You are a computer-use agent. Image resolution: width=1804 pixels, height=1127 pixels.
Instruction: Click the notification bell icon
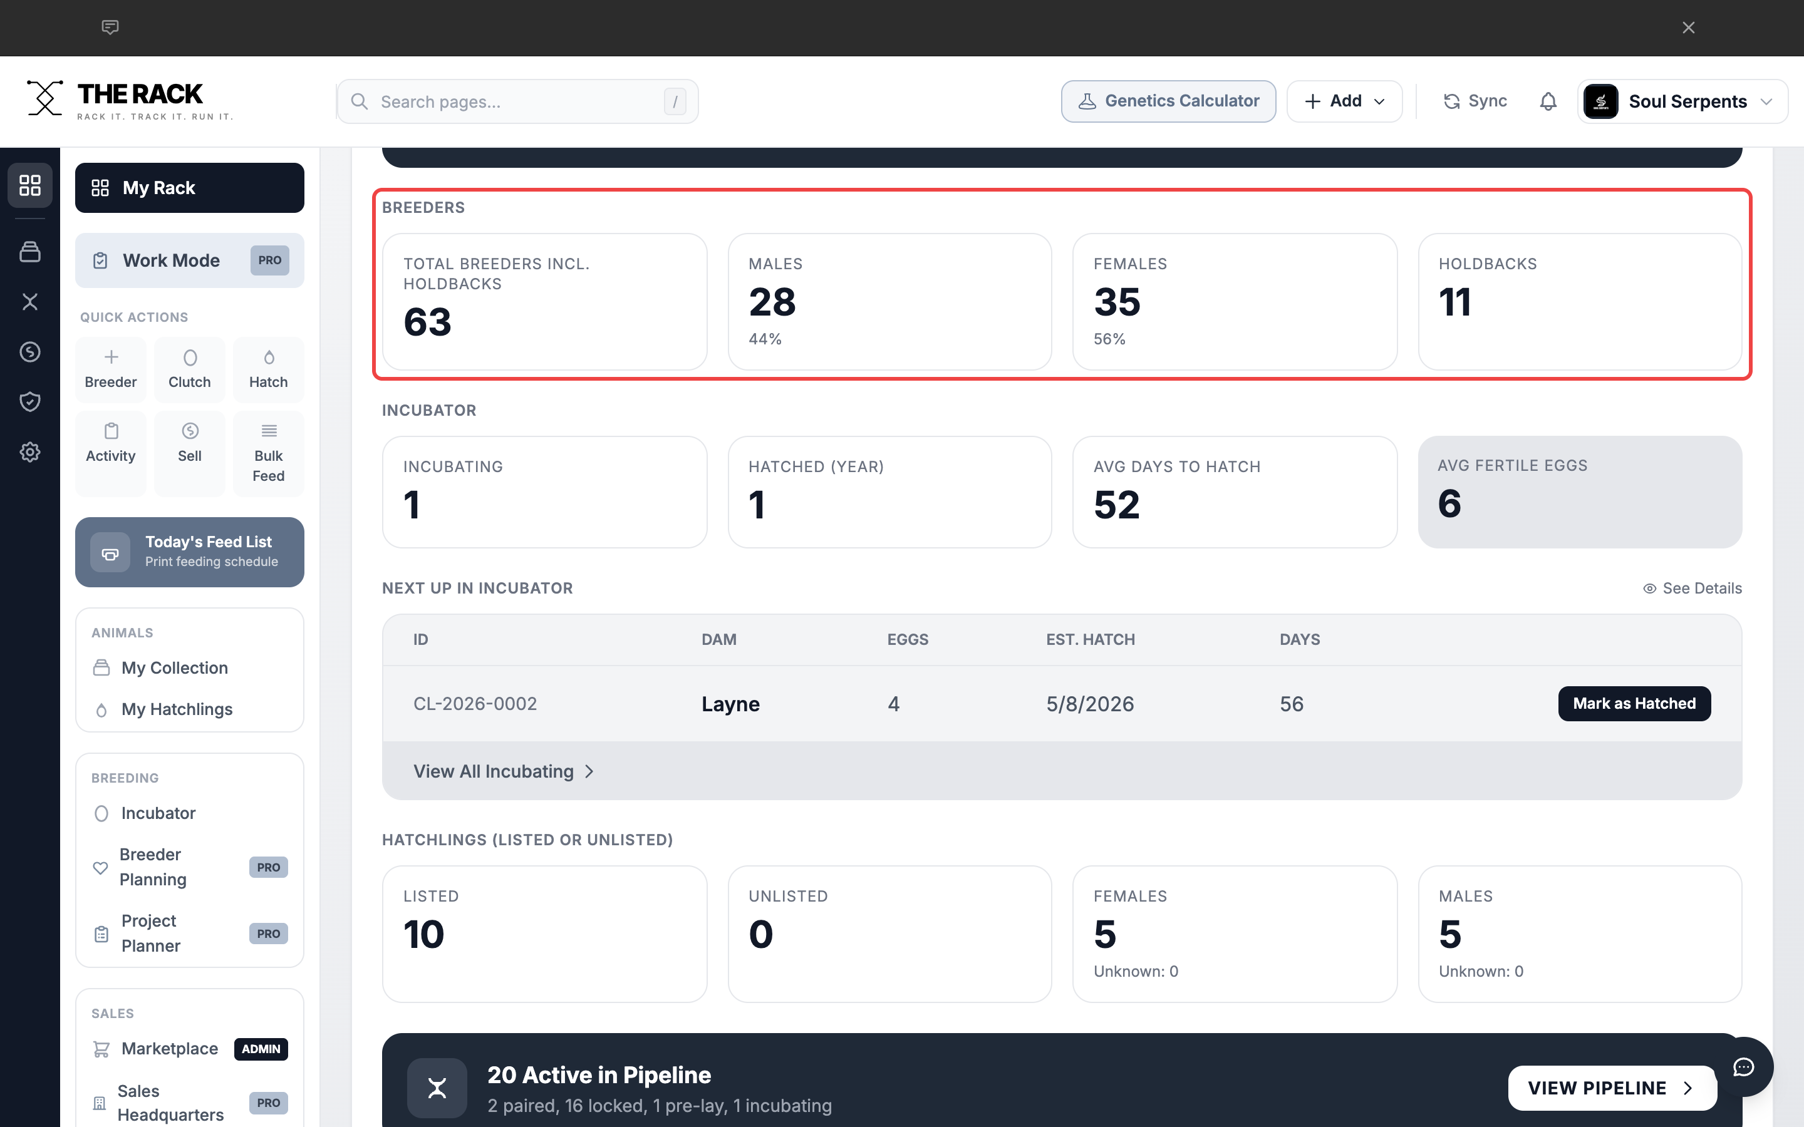point(1548,101)
